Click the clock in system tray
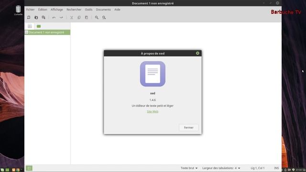Viewport: 306px width, 172px height. coord(299,170)
